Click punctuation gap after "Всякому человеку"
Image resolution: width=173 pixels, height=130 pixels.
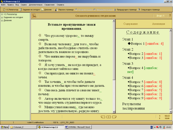[x=73, y=44]
